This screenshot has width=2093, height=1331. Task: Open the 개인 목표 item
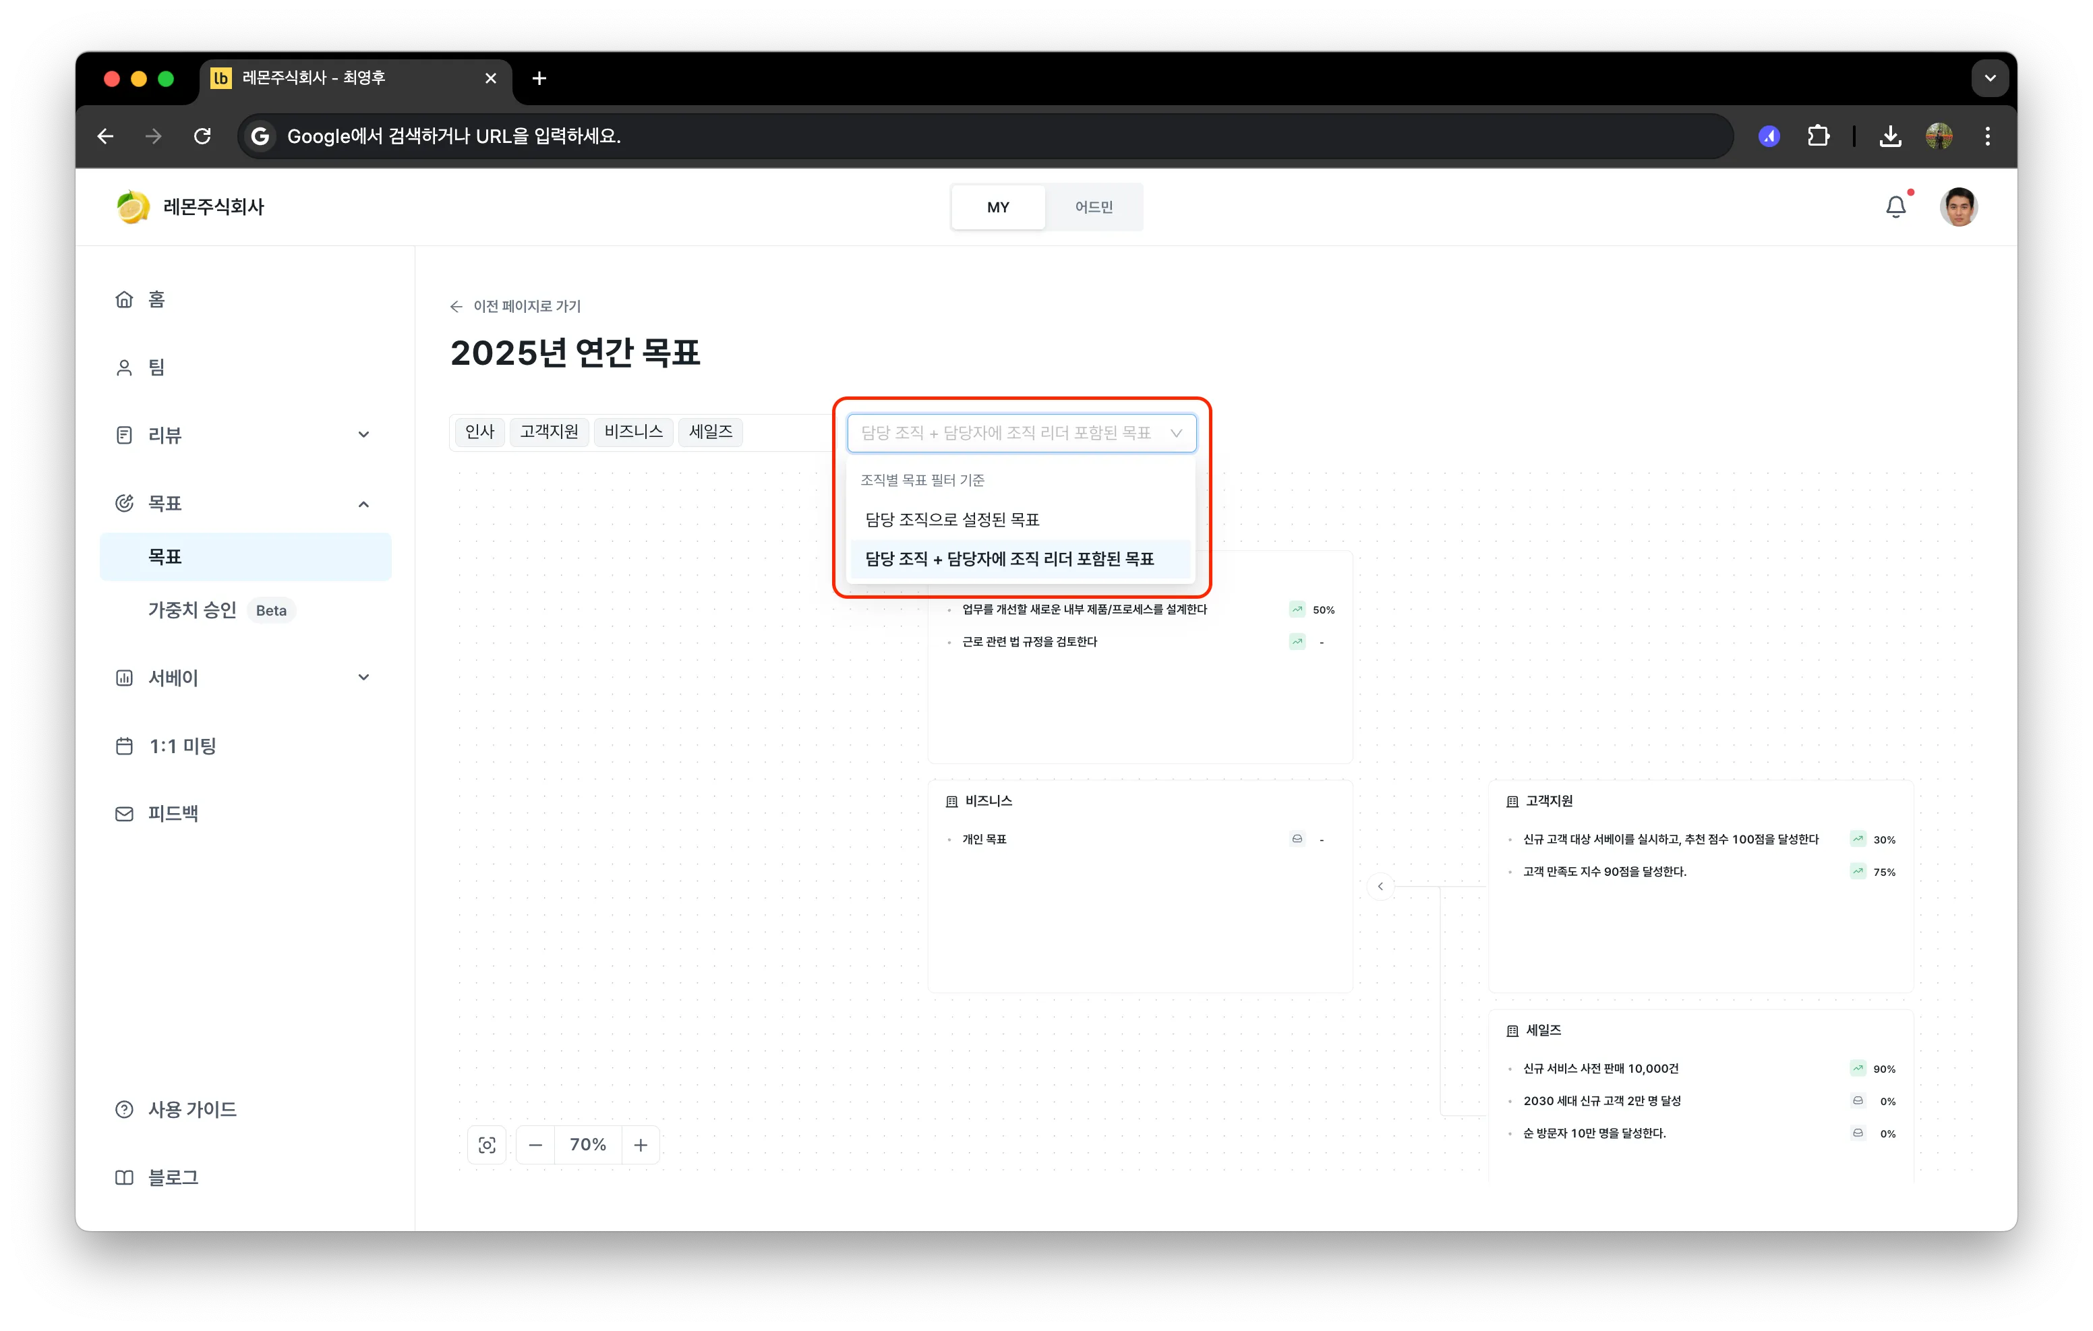click(x=984, y=839)
